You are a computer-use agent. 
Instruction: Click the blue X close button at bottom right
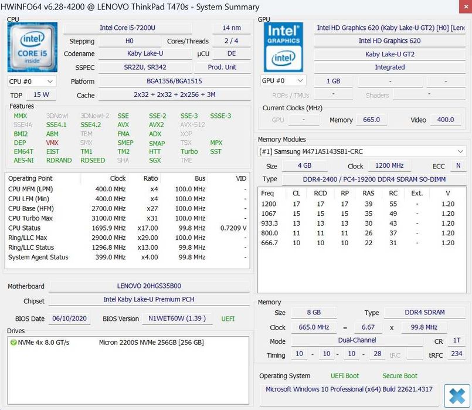click(456, 395)
